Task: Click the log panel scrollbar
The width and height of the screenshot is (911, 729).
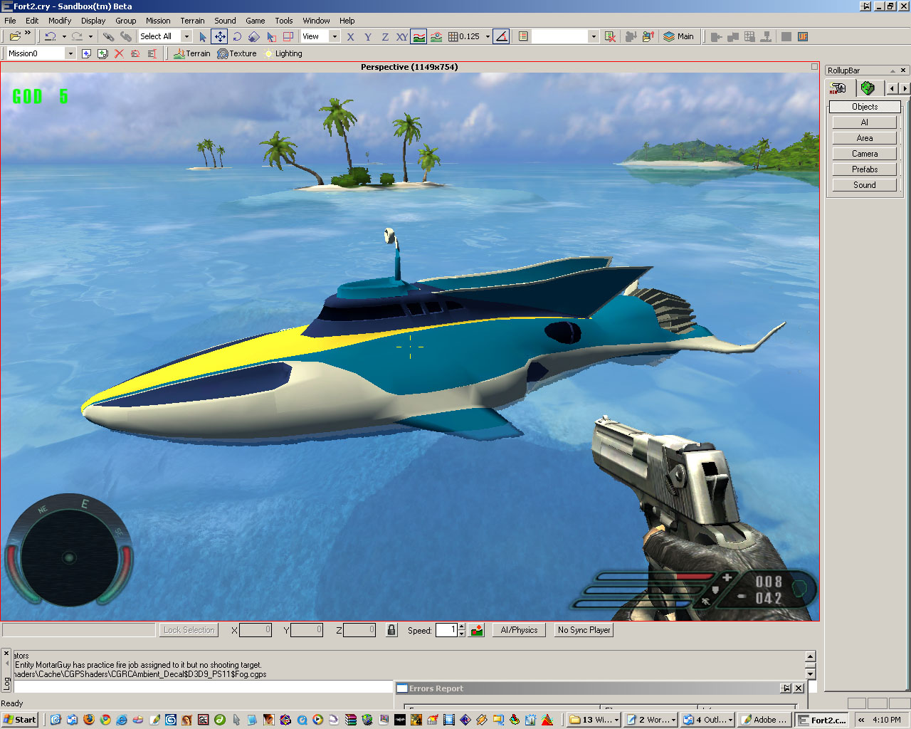Action: (810, 665)
